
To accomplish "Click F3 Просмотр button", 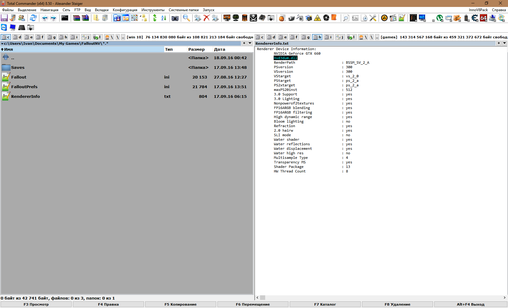I will pyautogui.click(x=36, y=304).
